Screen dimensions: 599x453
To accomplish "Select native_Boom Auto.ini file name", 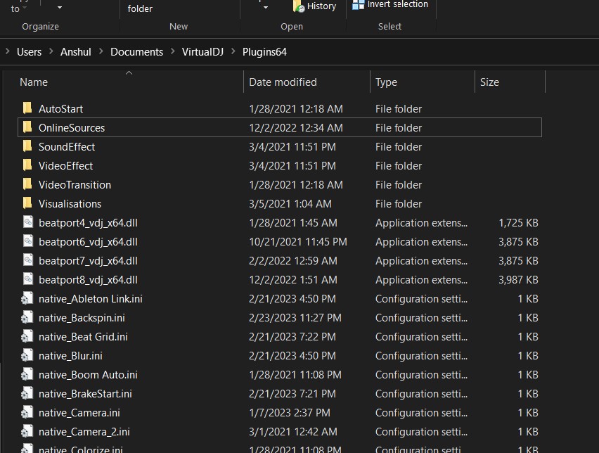I will [89, 375].
